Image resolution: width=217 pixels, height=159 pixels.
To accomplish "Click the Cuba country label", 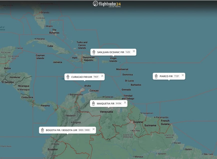I will (50, 46).
